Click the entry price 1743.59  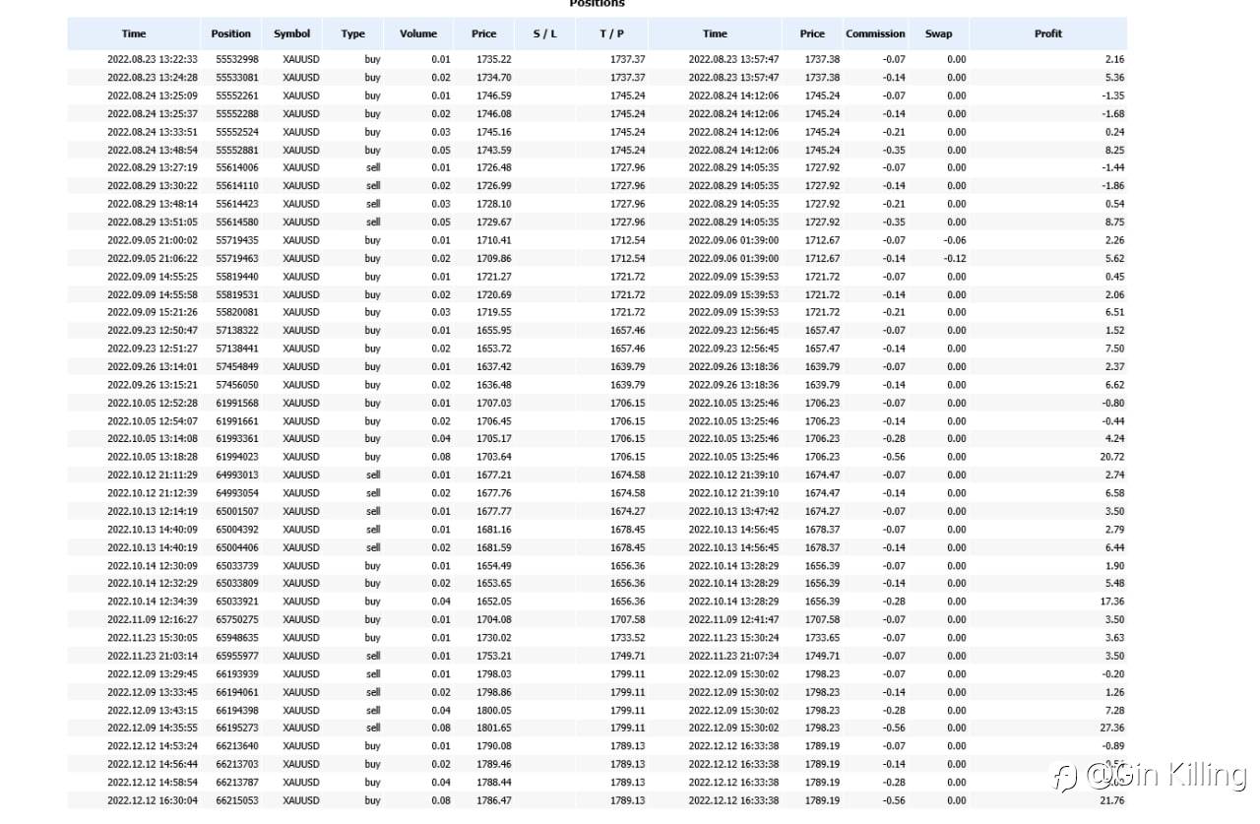[x=493, y=150]
